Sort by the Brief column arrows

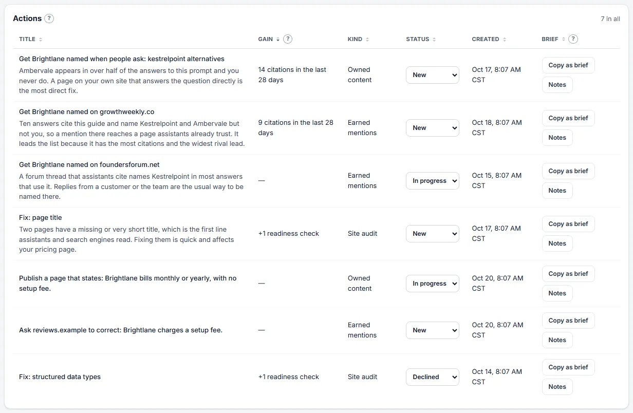click(x=564, y=40)
